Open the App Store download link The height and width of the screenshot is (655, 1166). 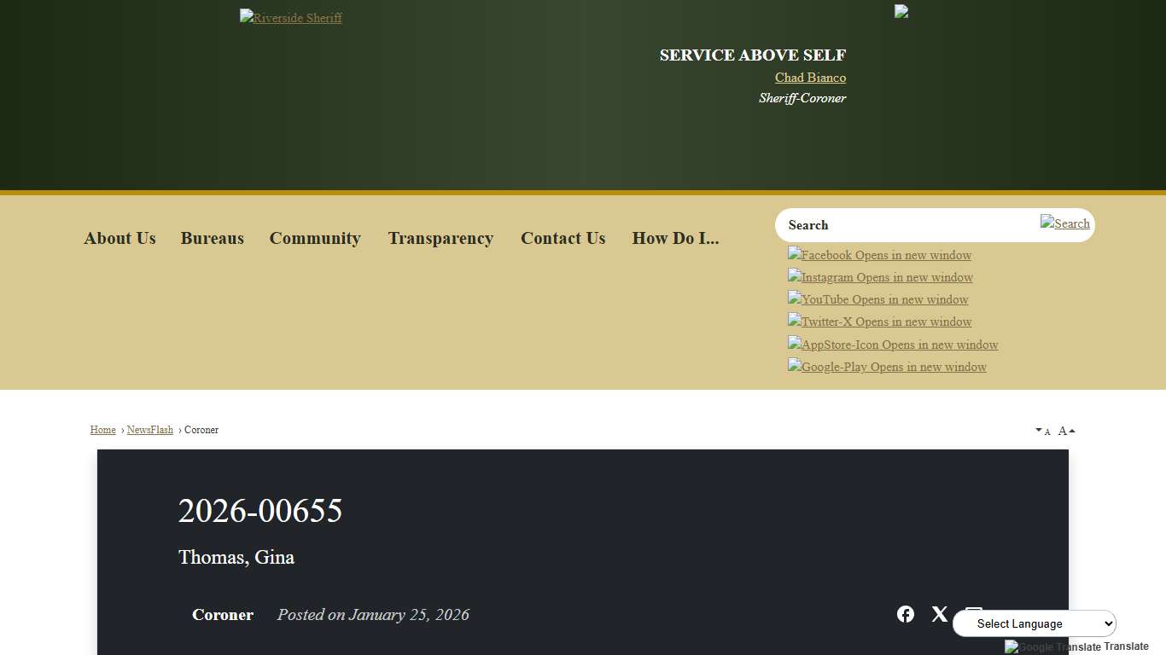(x=893, y=344)
